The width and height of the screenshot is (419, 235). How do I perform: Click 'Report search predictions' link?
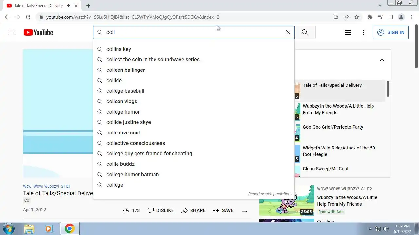point(270,194)
